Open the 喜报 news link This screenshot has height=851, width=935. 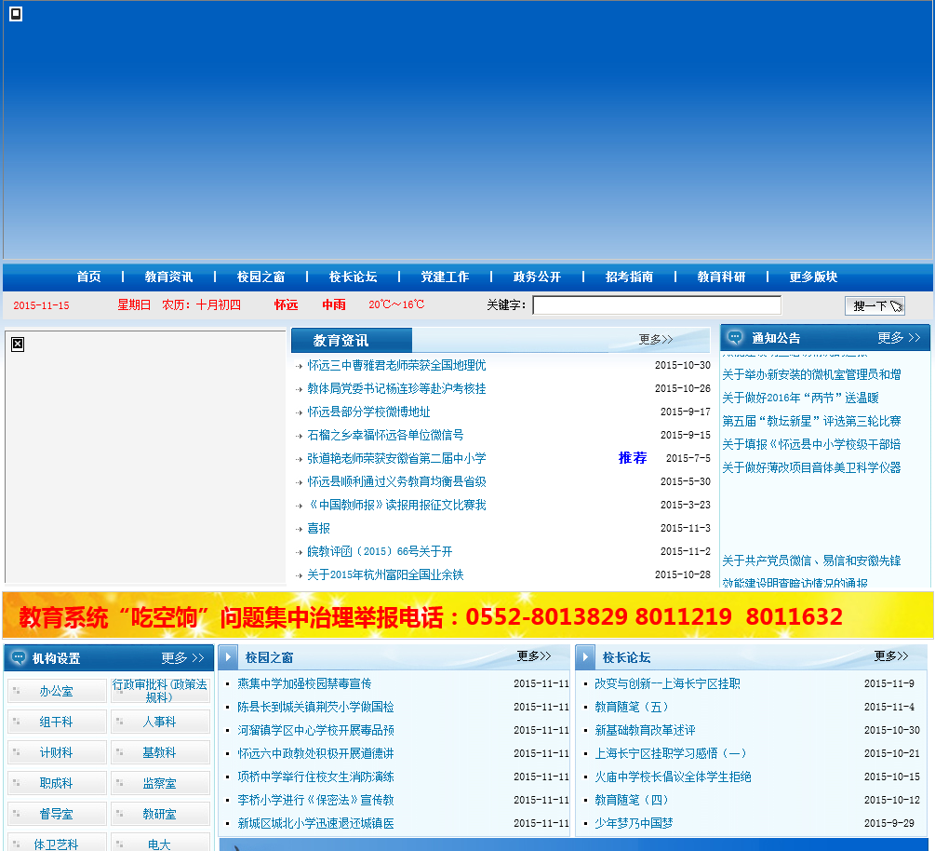pos(318,528)
